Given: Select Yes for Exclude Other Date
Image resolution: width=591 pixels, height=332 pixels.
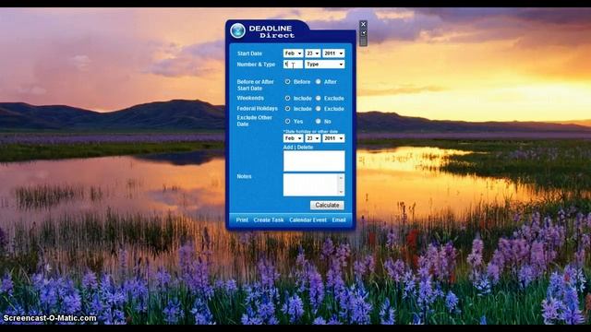Looking at the screenshot, I should pyautogui.click(x=287, y=121).
